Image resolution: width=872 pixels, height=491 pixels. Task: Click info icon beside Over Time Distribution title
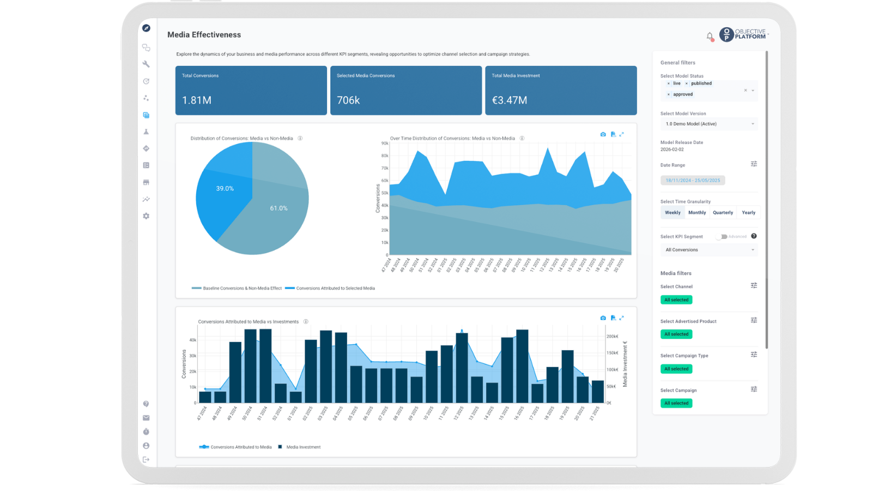[x=522, y=139]
